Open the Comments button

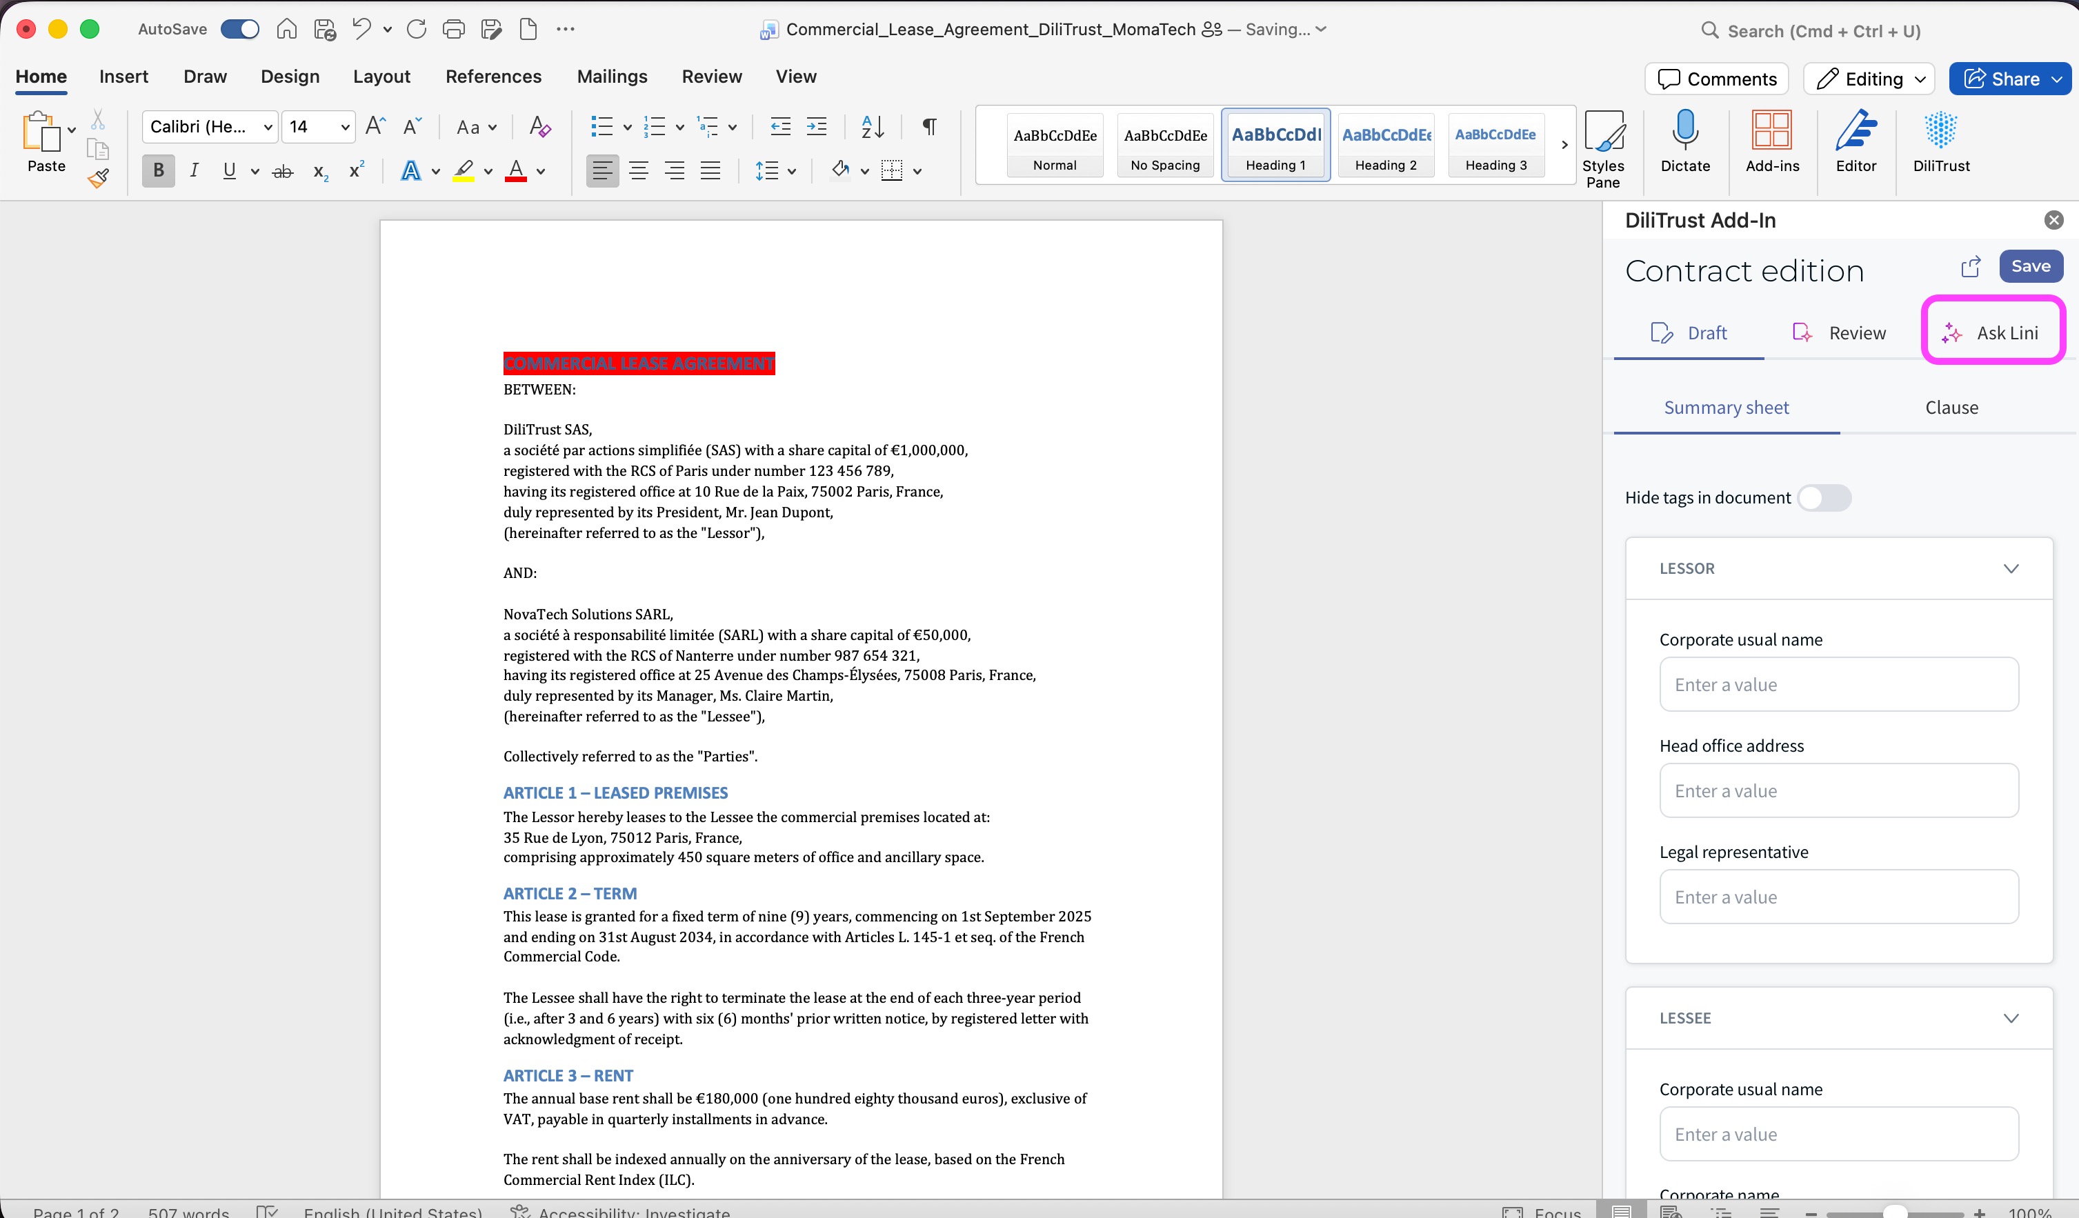[x=1716, y=79]
